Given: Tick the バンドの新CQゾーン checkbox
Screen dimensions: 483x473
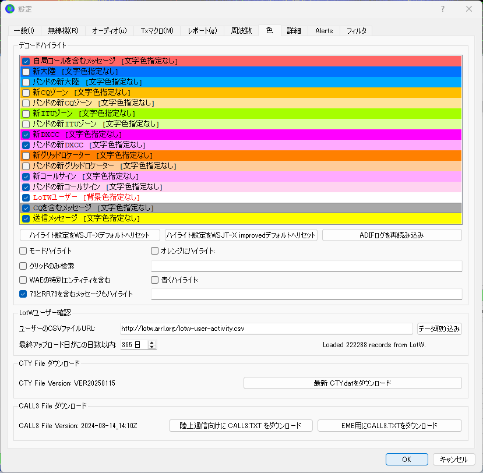Looking at the screenshot, I should coord(26,103).
